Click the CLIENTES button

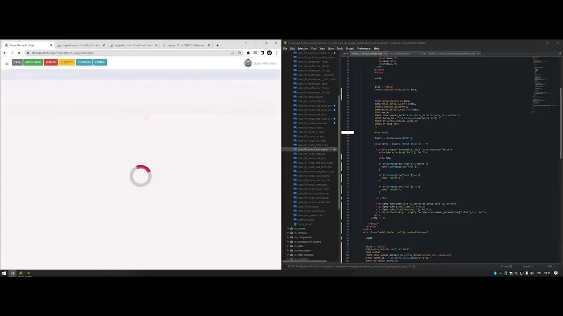click(67, 62)
